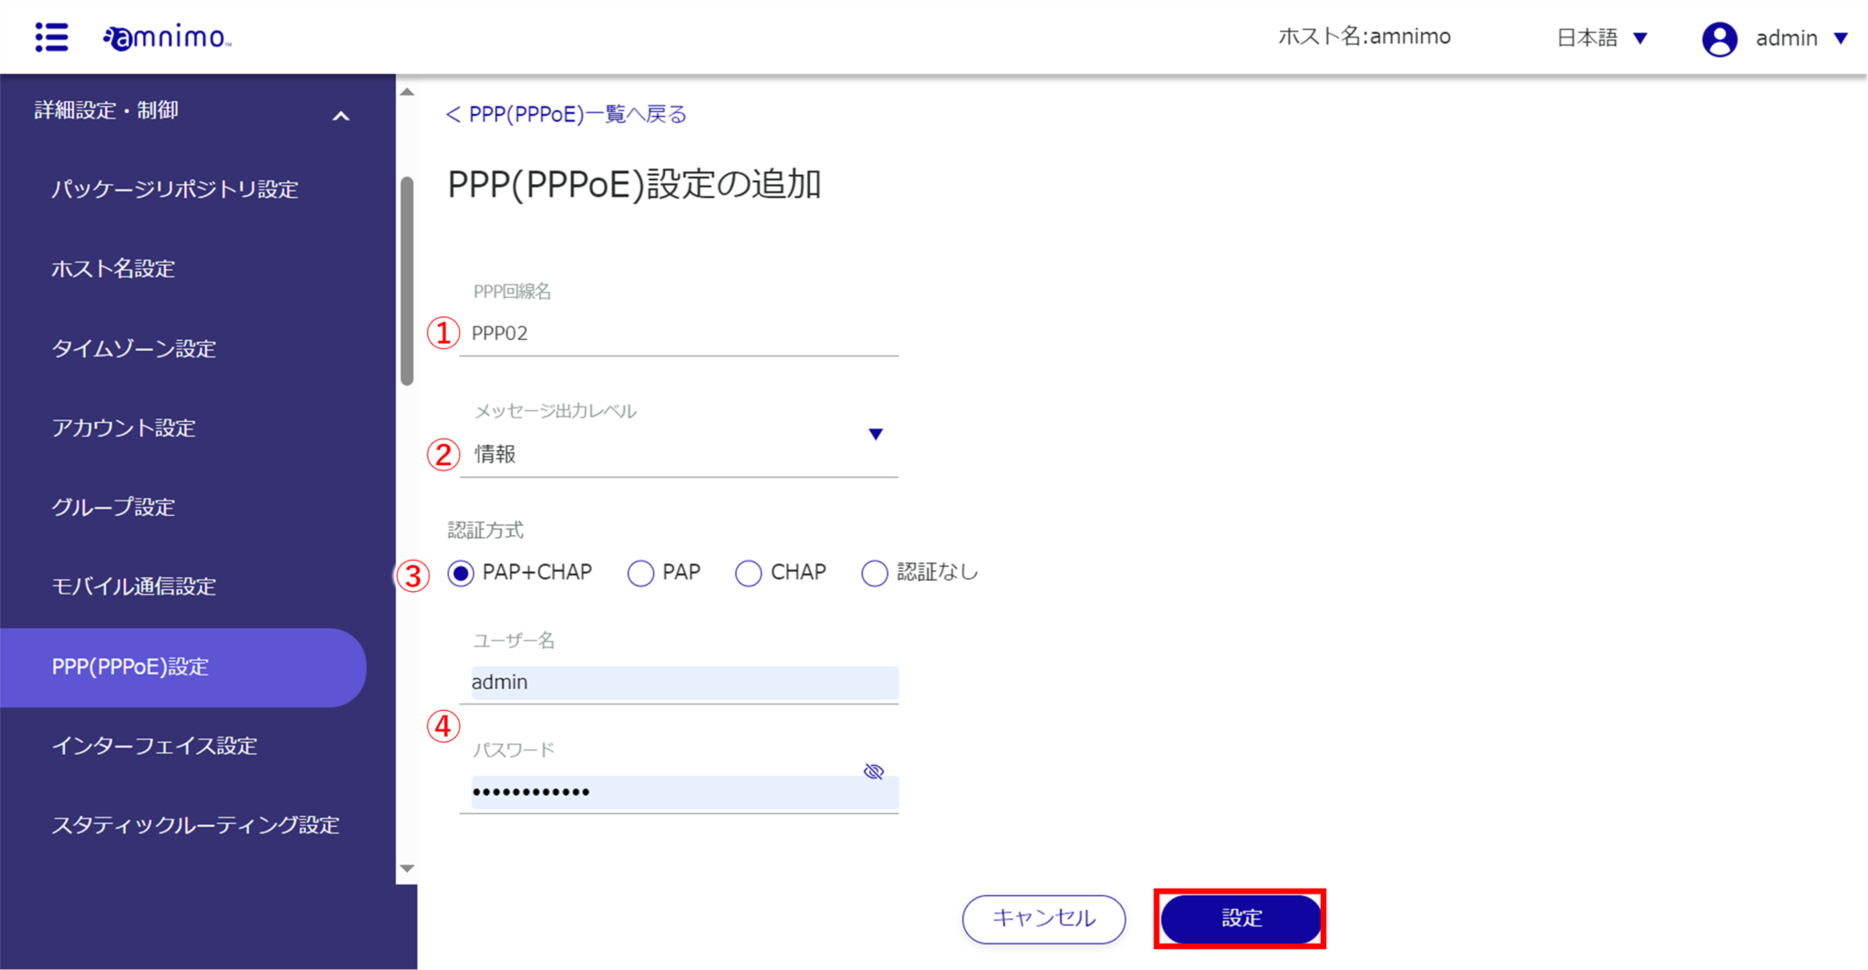
Task: Open the メッセージ出力レベル dropdown
Action: [874, 434]
